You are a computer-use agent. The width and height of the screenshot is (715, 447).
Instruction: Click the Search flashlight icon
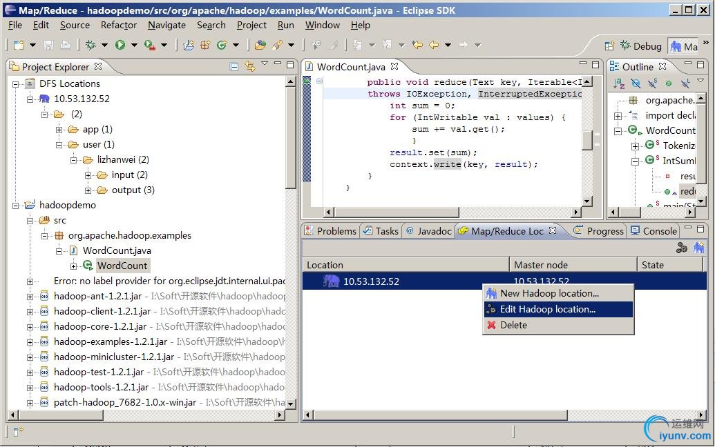277,45
